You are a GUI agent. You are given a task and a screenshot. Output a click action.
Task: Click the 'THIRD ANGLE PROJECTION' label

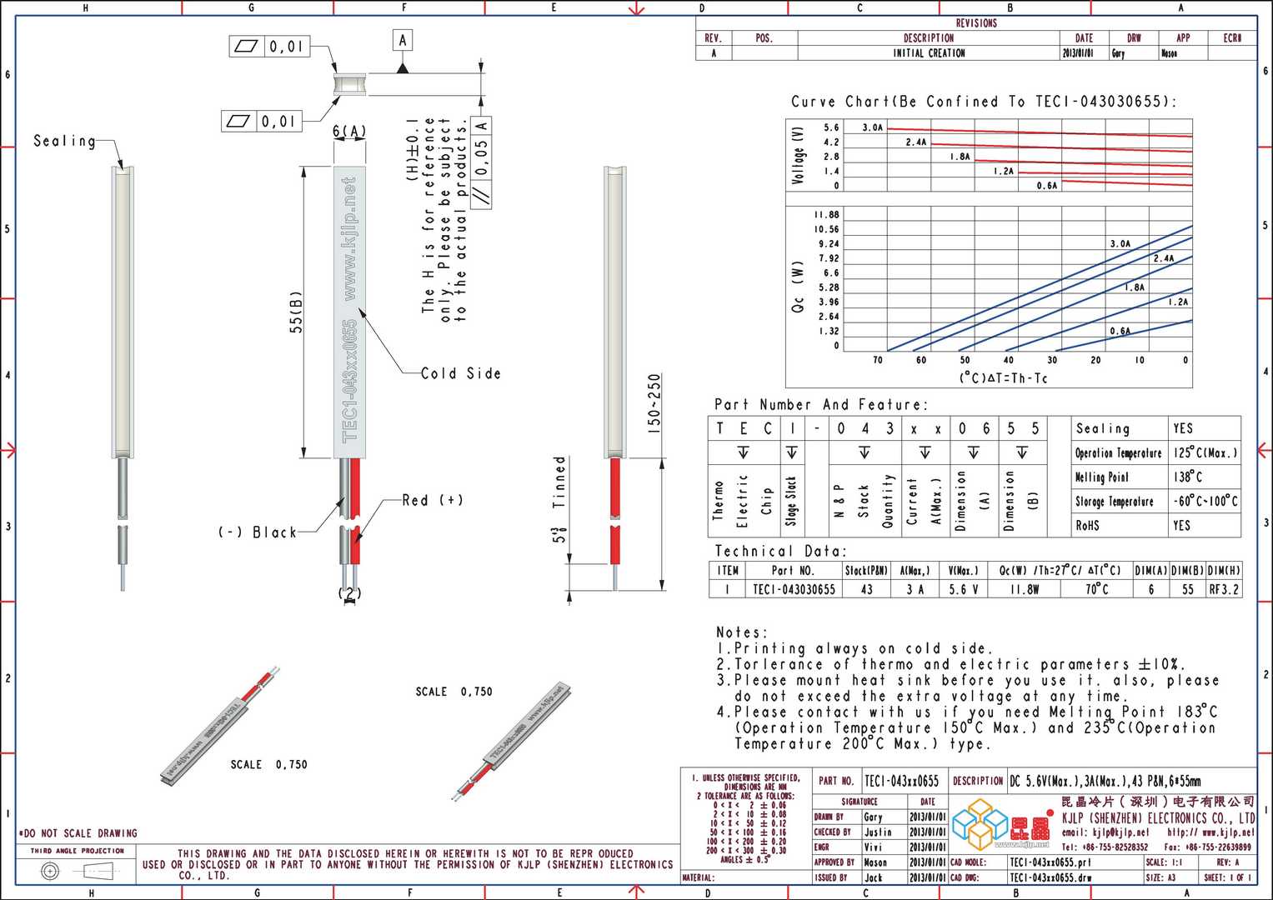coord(77,851)
